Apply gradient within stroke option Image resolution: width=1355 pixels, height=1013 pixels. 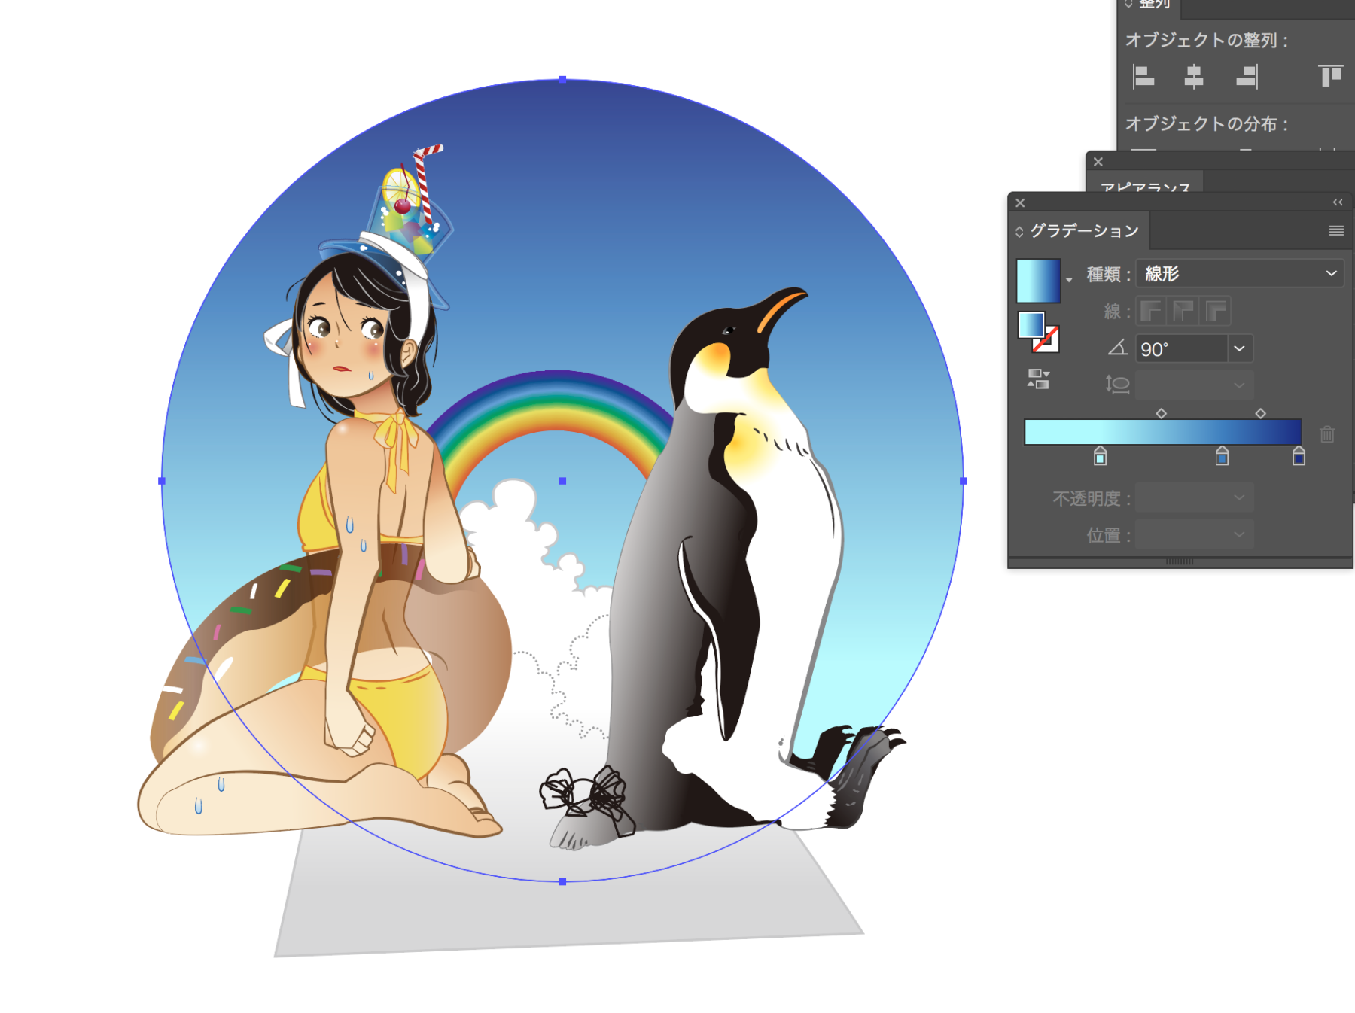pos(1151,310)
